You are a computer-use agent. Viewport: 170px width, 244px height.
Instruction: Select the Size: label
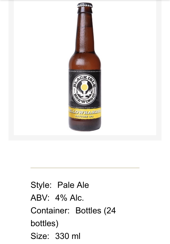pos(40,236)
